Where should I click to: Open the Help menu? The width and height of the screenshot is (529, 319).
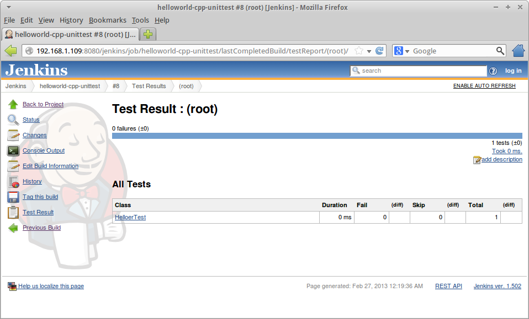[162, 20]
